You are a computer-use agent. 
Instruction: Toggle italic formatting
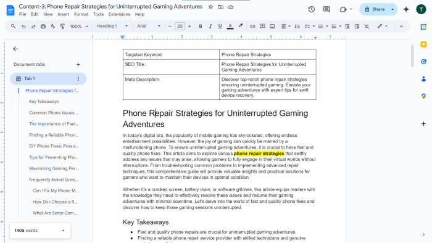point(210,26)
